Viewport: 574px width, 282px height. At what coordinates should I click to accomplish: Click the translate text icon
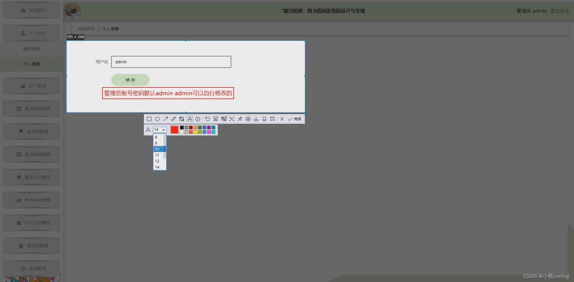tap(224, 119)
